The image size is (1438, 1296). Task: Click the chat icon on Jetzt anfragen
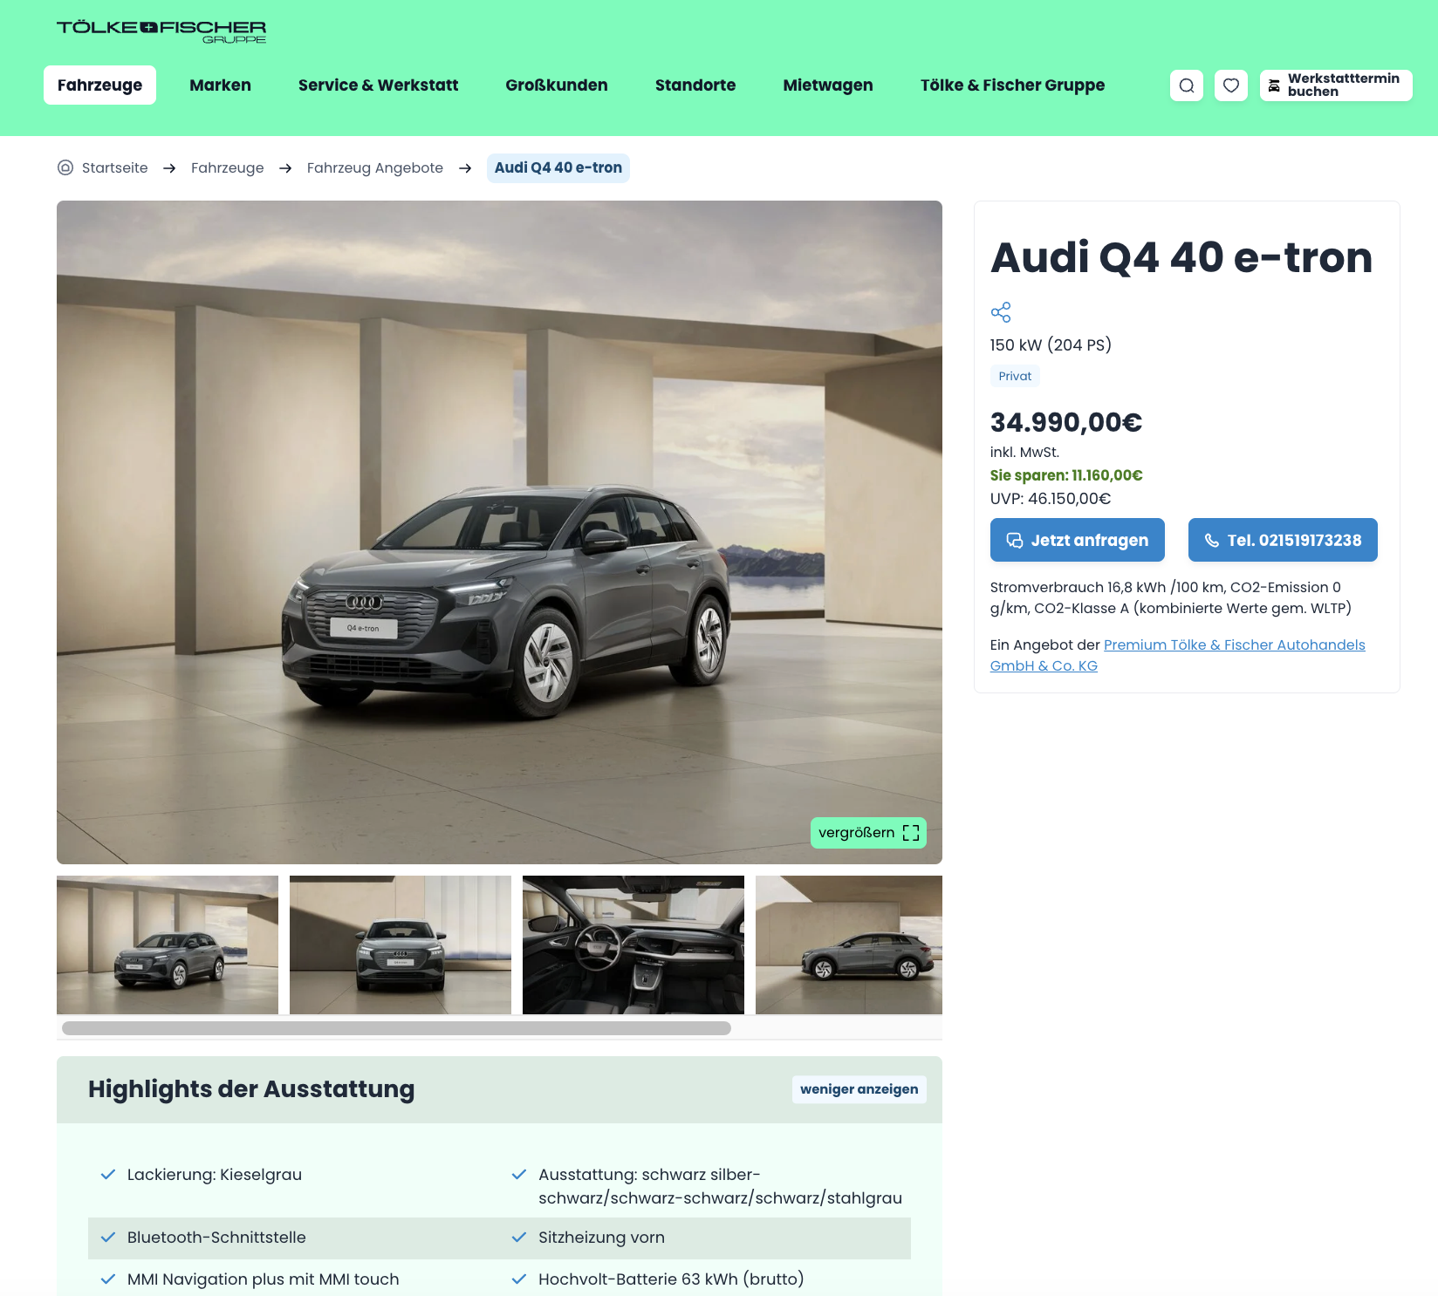point(1015,541)
